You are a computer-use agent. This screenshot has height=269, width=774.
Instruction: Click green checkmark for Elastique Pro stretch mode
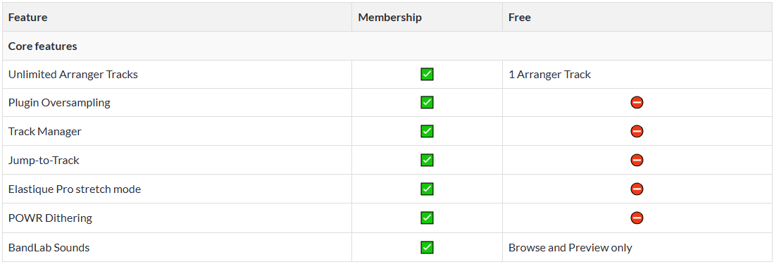point(427,189)
